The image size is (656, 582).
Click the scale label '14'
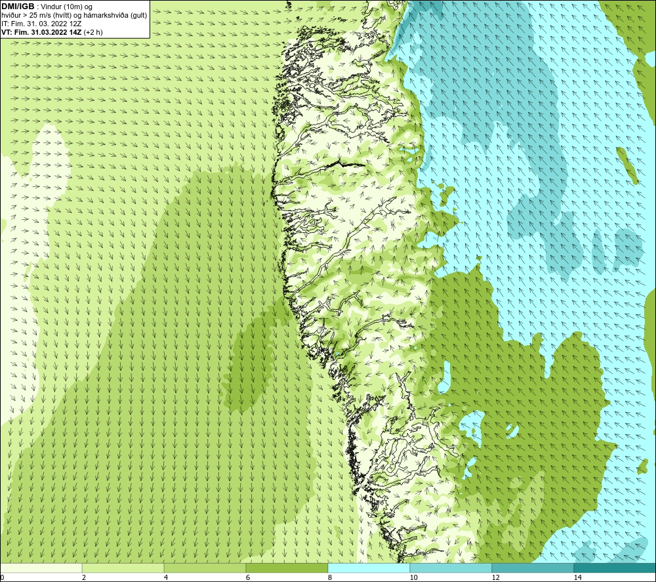[x=577, y=577]
